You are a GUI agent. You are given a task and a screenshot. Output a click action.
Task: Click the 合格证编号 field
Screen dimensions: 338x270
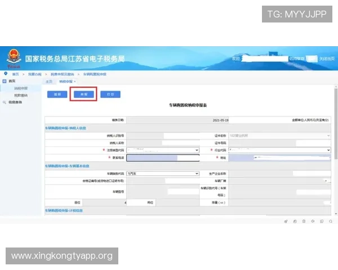(163, 181)
